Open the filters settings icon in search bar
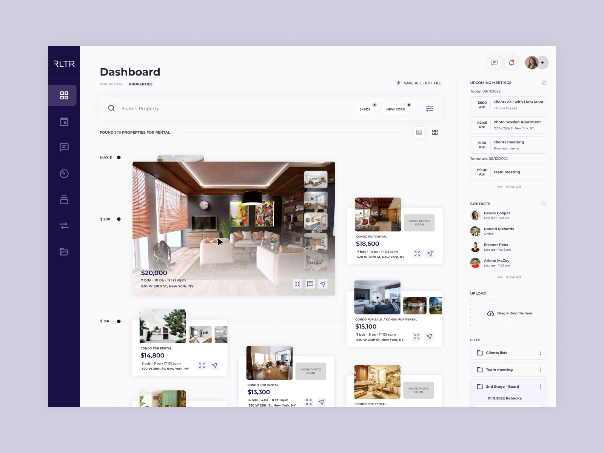Image resolution: width=604 pixels, height=453 pixels. pos(430,108)
